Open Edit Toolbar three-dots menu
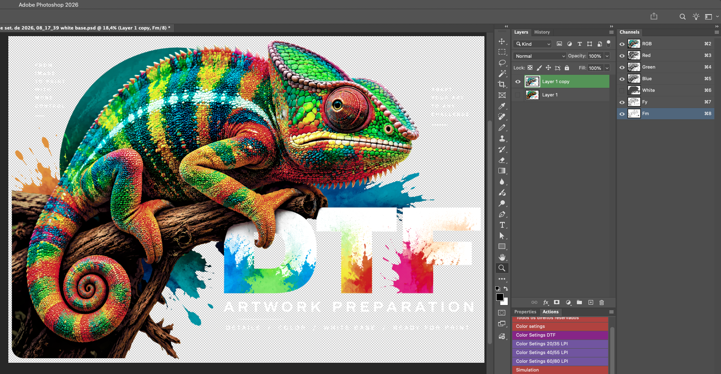This screenshot has width=721, height=374. click(502, 279)
